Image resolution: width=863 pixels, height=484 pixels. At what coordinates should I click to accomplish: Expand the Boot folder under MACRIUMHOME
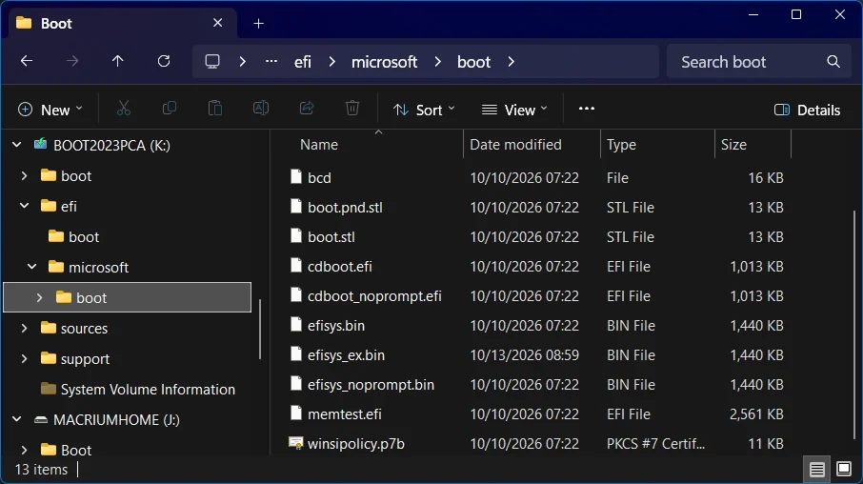(24, 450)
